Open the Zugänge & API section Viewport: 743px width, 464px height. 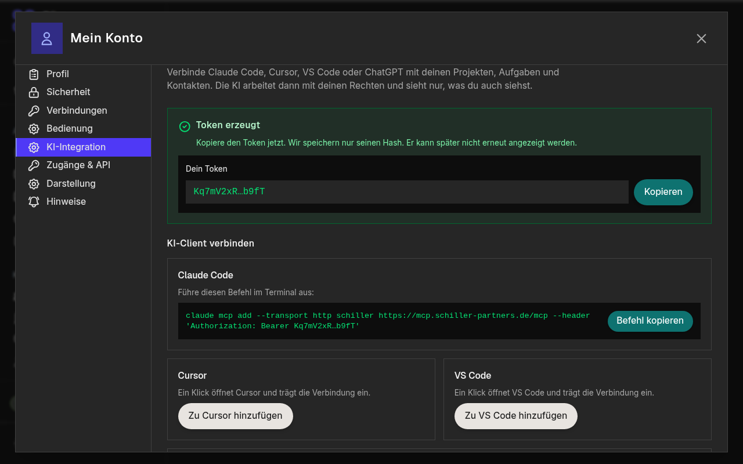click(84, 165)
